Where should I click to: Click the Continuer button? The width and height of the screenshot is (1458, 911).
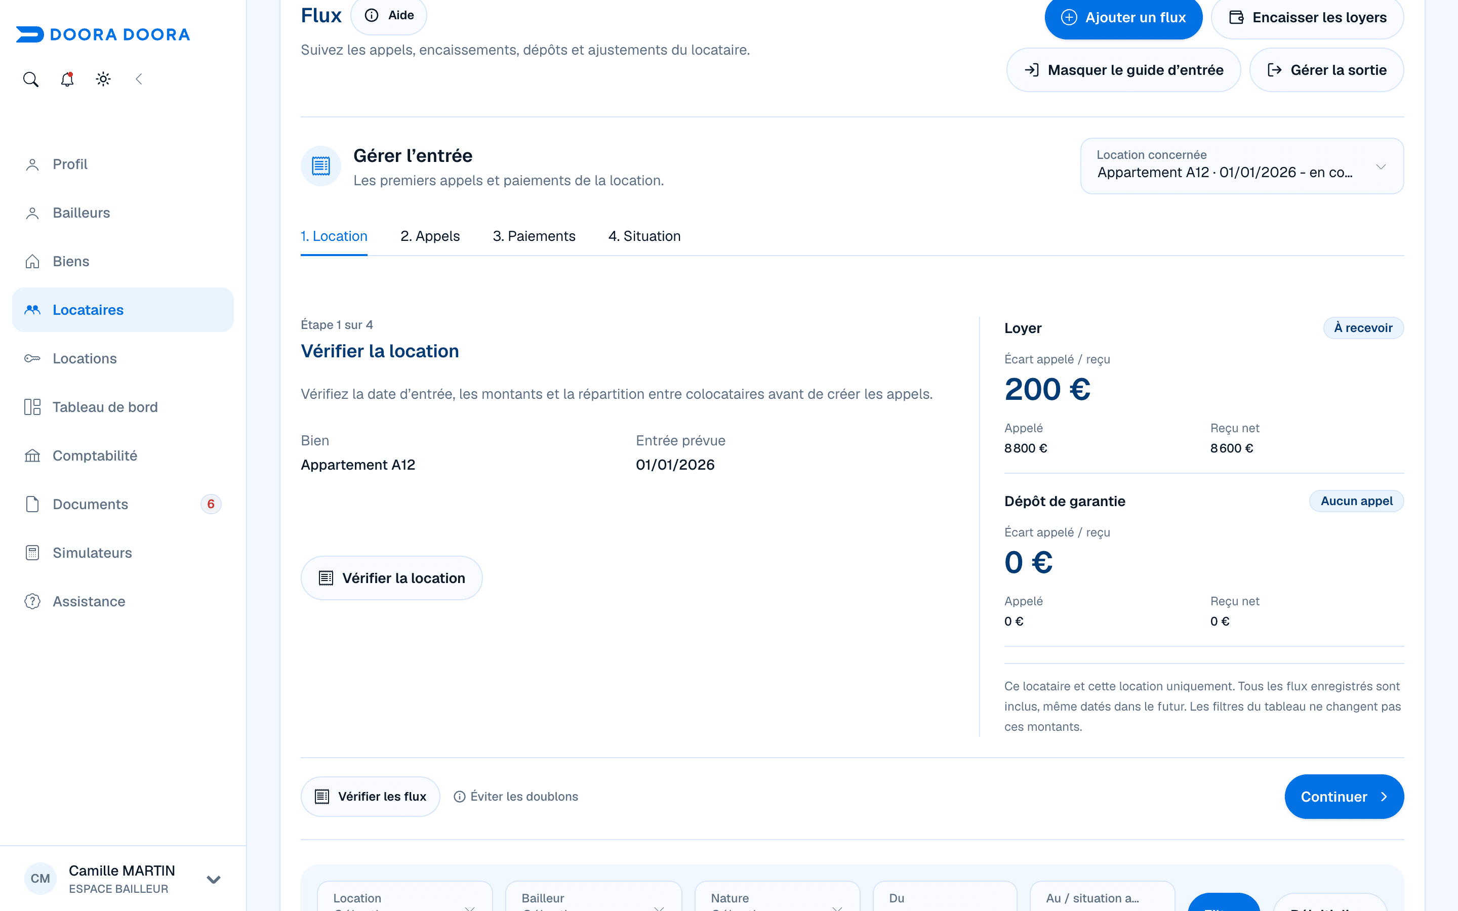pyautogui.click(x=1344, y=797)
